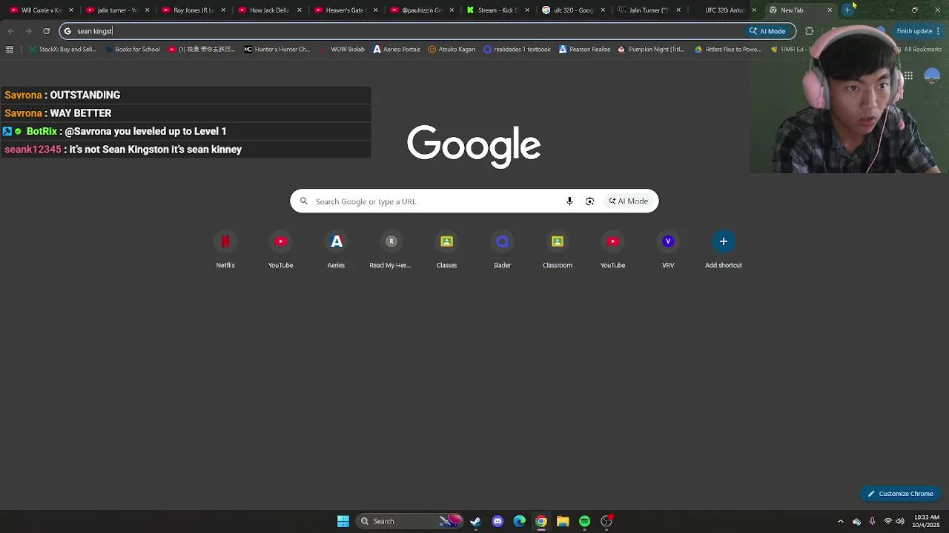Open the Apps grid in bookmarks bar
This screenshot has height=533, width=949.
10,50
